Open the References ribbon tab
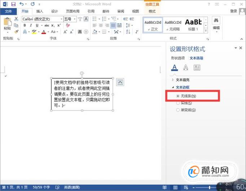This screenshot has height=191, width=246. (x=91, y=11)
